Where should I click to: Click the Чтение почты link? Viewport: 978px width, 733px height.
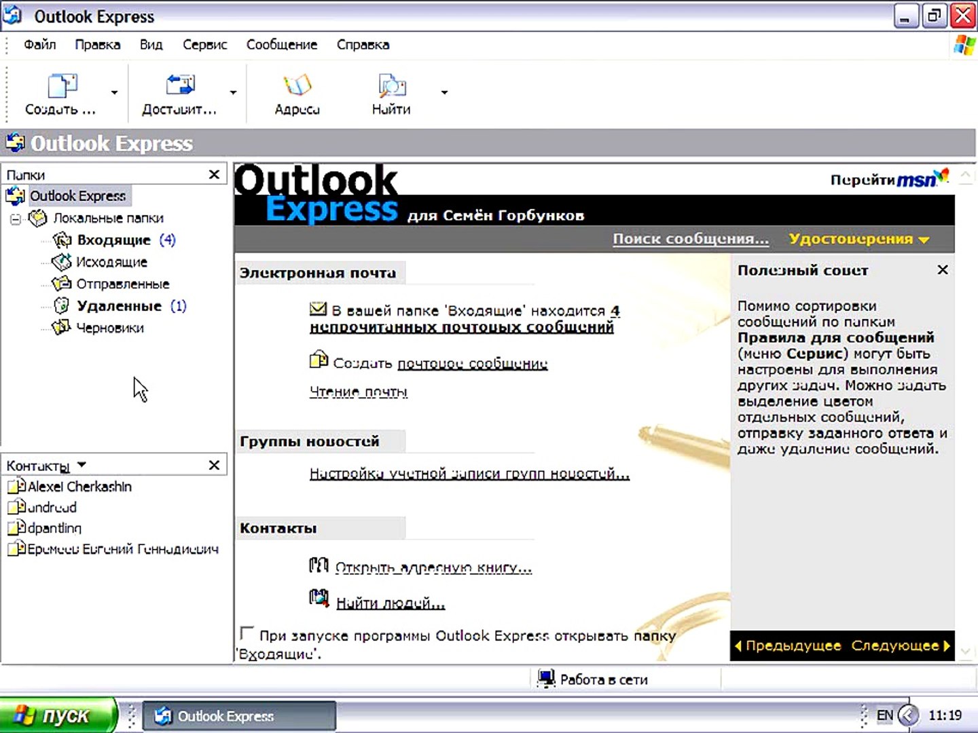359,392
